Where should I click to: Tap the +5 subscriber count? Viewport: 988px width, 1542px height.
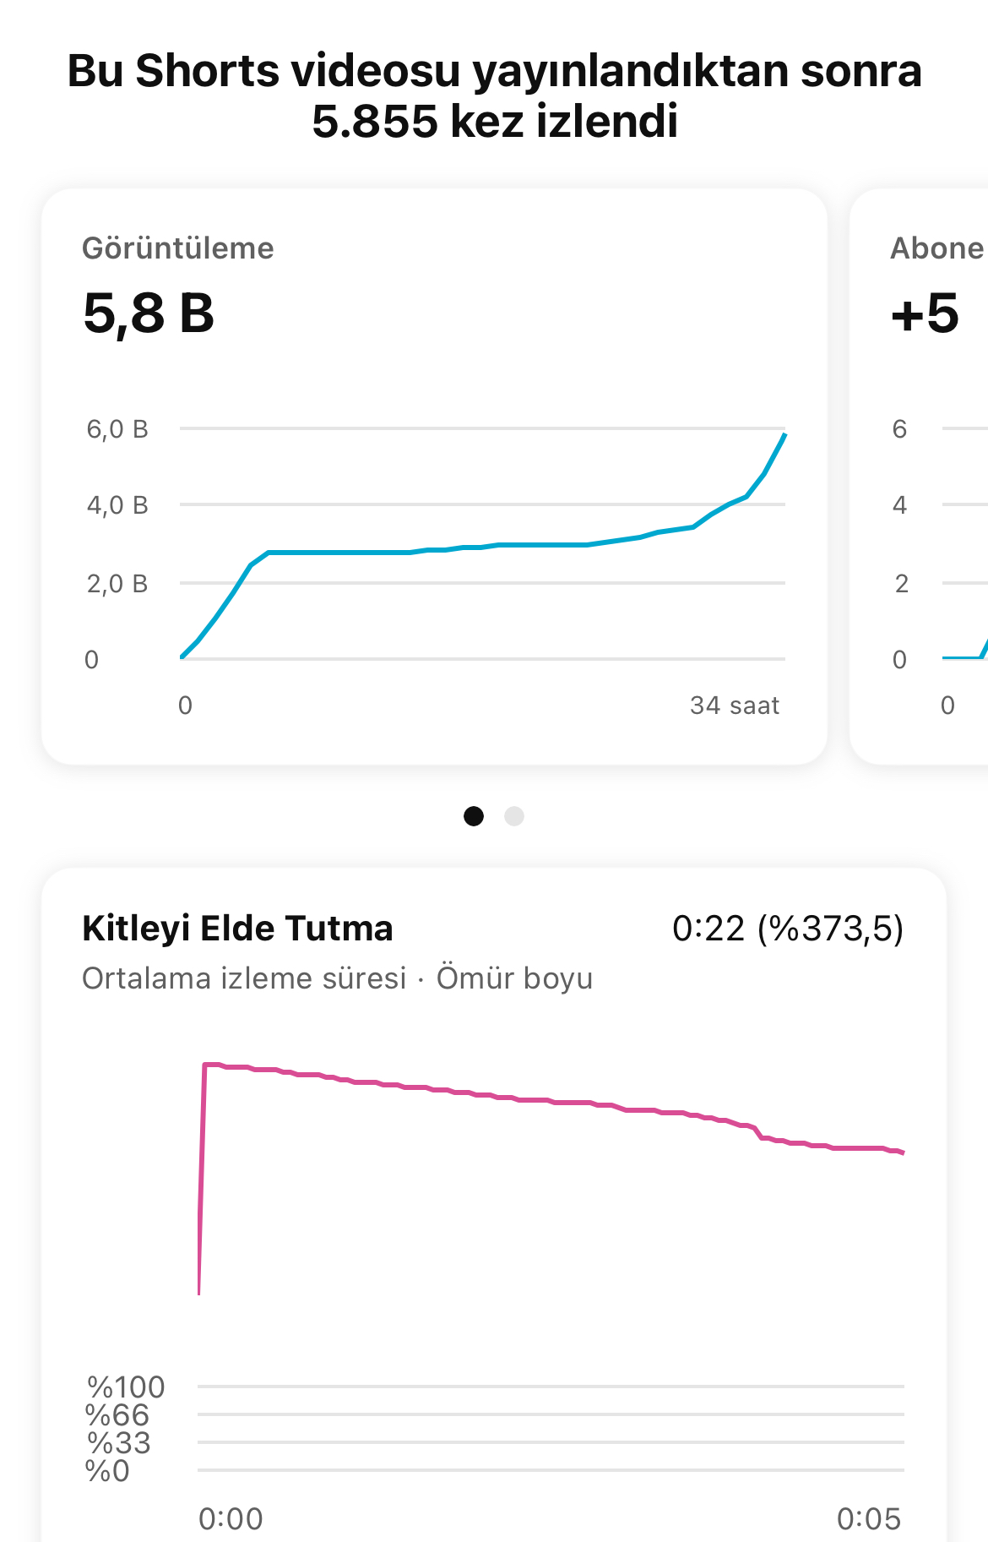925,313
